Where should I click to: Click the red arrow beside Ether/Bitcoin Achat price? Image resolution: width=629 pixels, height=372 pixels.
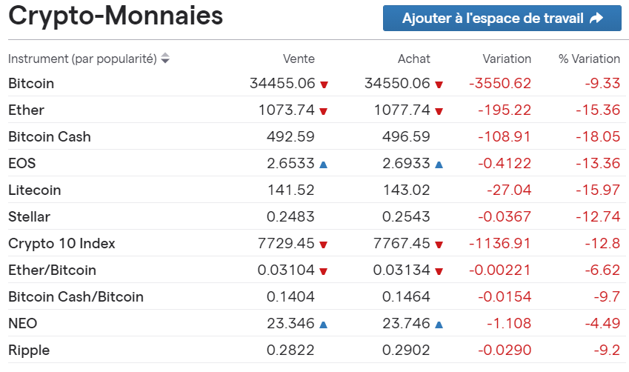pyautogui.click(x=439, y=271)
